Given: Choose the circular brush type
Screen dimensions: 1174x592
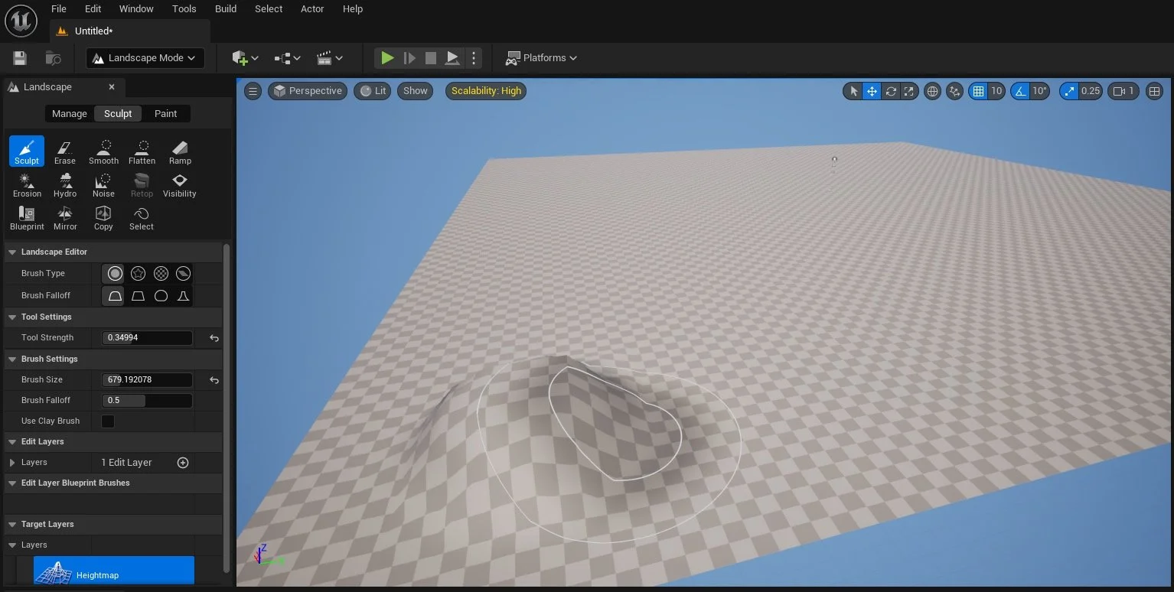Looking at the screenshot, I should point(115,273).
